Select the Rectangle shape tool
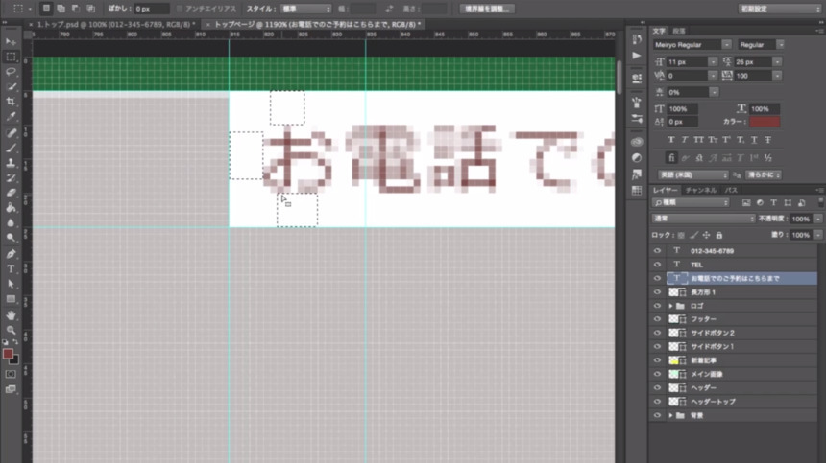The width and height of the screenshot is (826, 463). pos(11,299)
